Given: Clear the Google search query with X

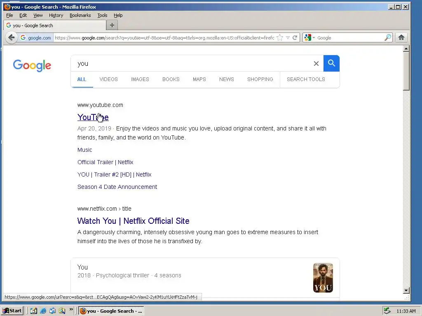Looking at the screenshot, I should point(316,63).
